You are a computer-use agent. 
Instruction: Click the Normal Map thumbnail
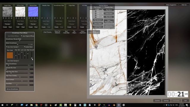coord(33,12)
